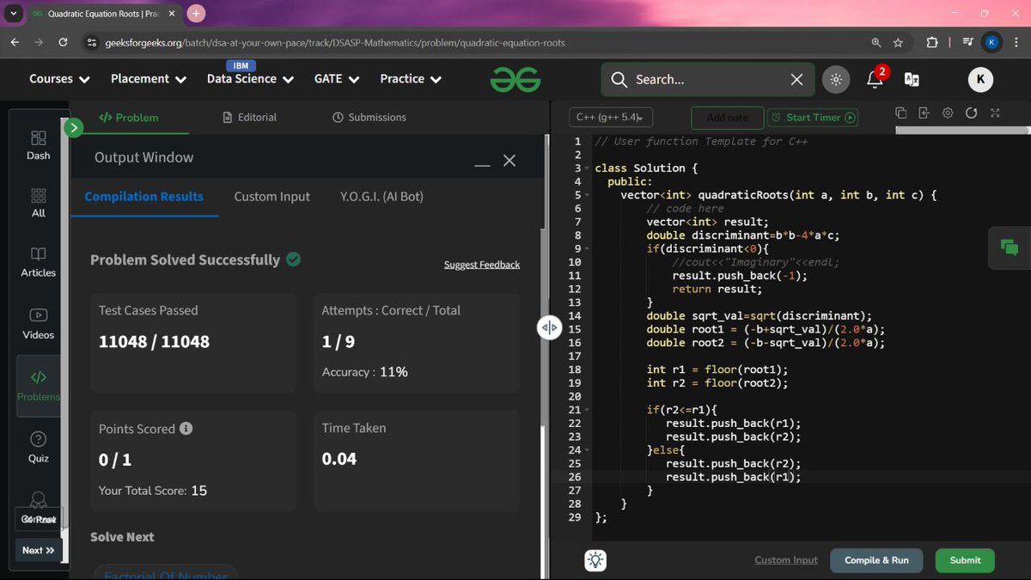Reset code with the refresh icon

pyautogui.click(x=972, y=113)
